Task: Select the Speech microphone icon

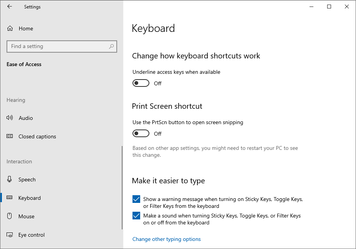Action: (x=9, y=179)
